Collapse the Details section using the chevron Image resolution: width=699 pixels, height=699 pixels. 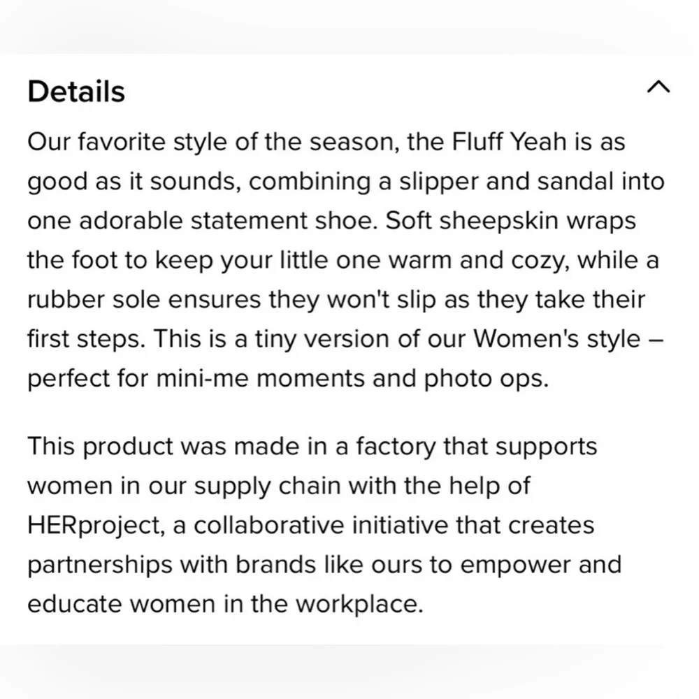(658, 87)
